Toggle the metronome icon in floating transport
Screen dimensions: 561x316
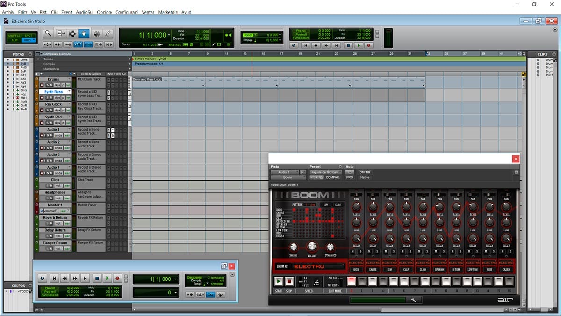(200, 294)
